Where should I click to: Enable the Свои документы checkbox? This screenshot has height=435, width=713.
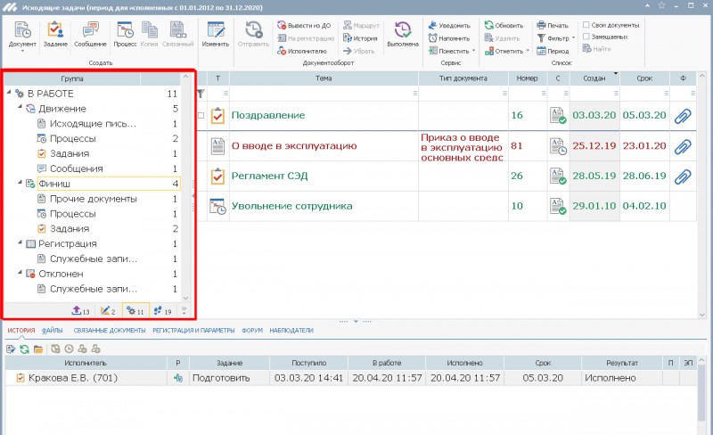click(586, 25)
